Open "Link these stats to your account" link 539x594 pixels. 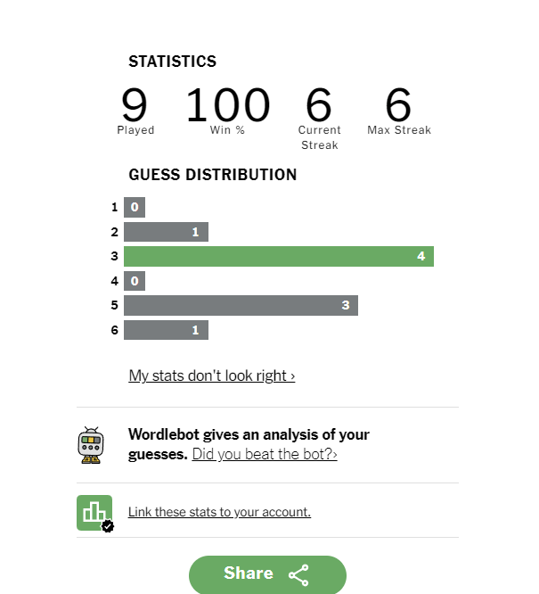click(219, 512)
